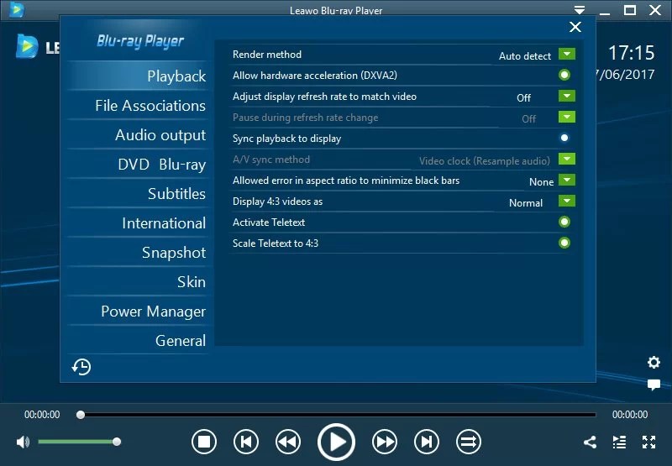Viewport: 672px width, 466px height.
Task: Toggle Activate Teletext option
Action: pyautogui.click(x=564, y=222)
